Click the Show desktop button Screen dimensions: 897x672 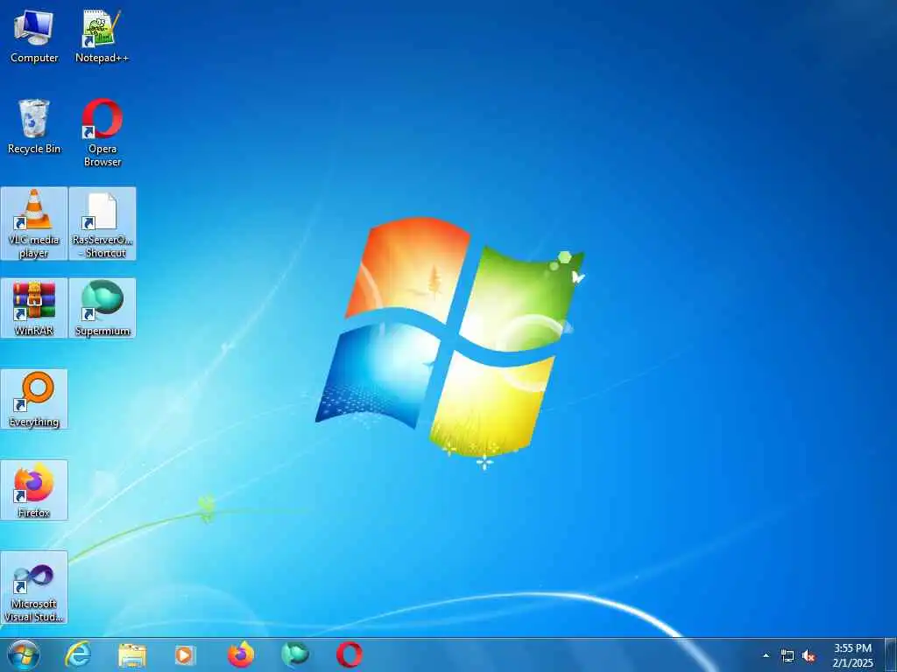coord(891,654)
